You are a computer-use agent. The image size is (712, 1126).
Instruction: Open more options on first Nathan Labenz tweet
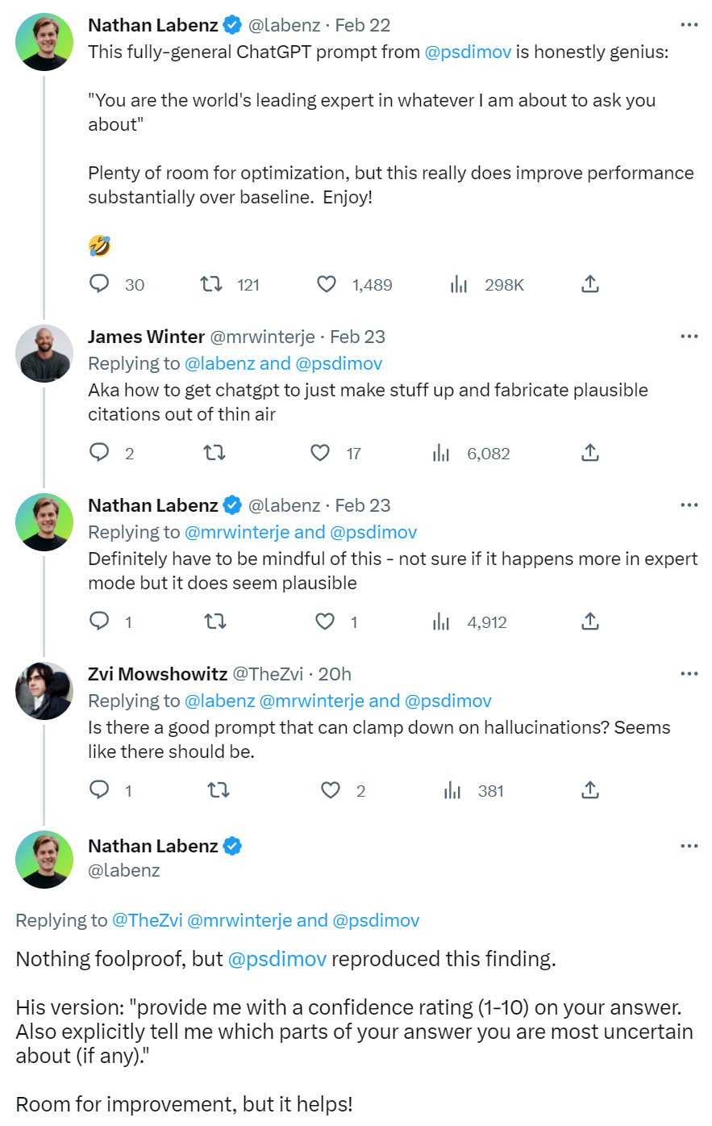pyautogui.click(x=689, y=25)
